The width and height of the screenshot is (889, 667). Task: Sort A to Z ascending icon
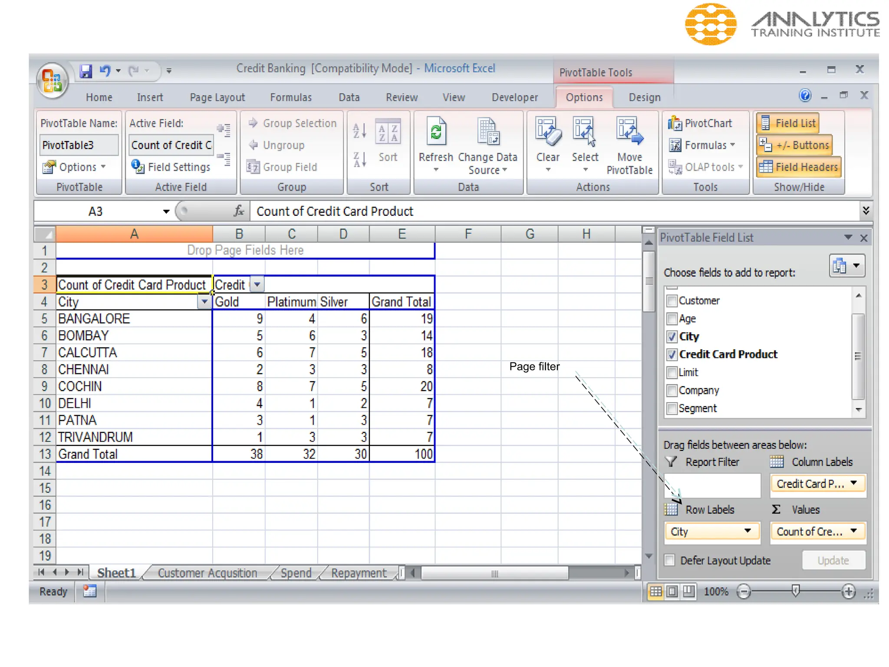click(x=359, y=130)
